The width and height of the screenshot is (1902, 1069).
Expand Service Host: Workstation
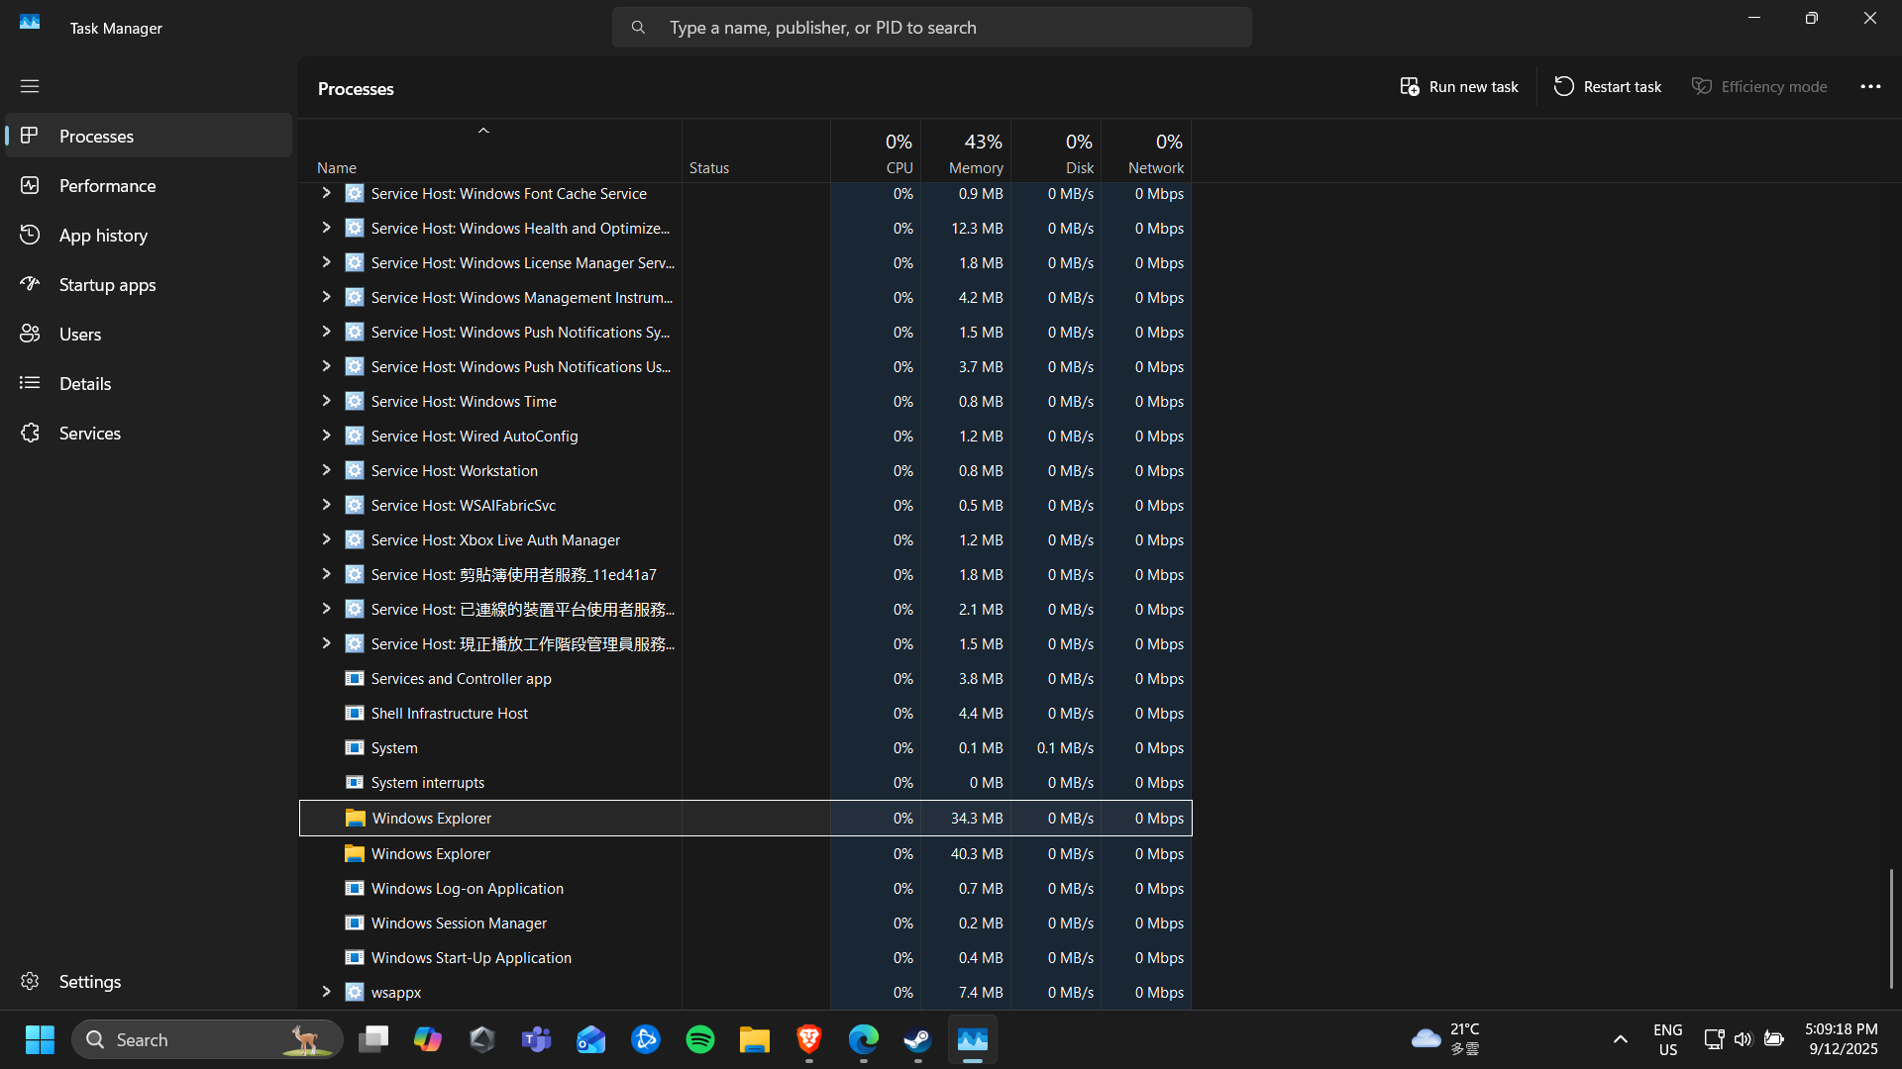click(x=326, y=470)
